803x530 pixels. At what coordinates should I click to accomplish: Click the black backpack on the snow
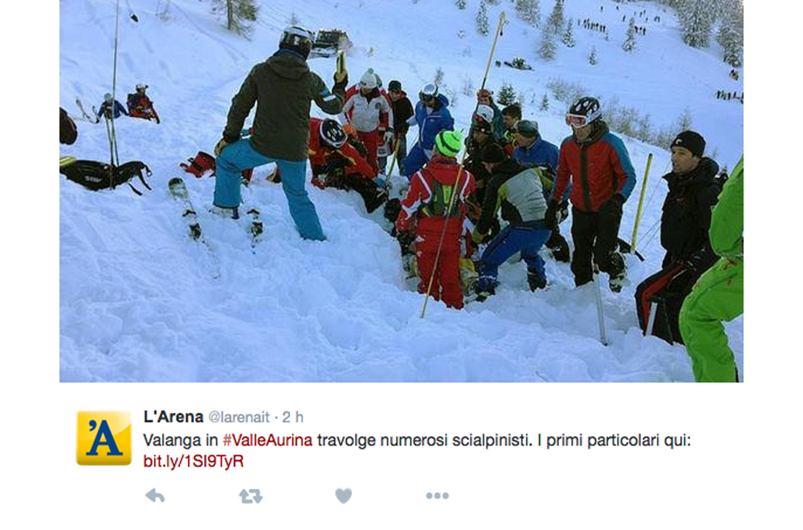point(107,175)
